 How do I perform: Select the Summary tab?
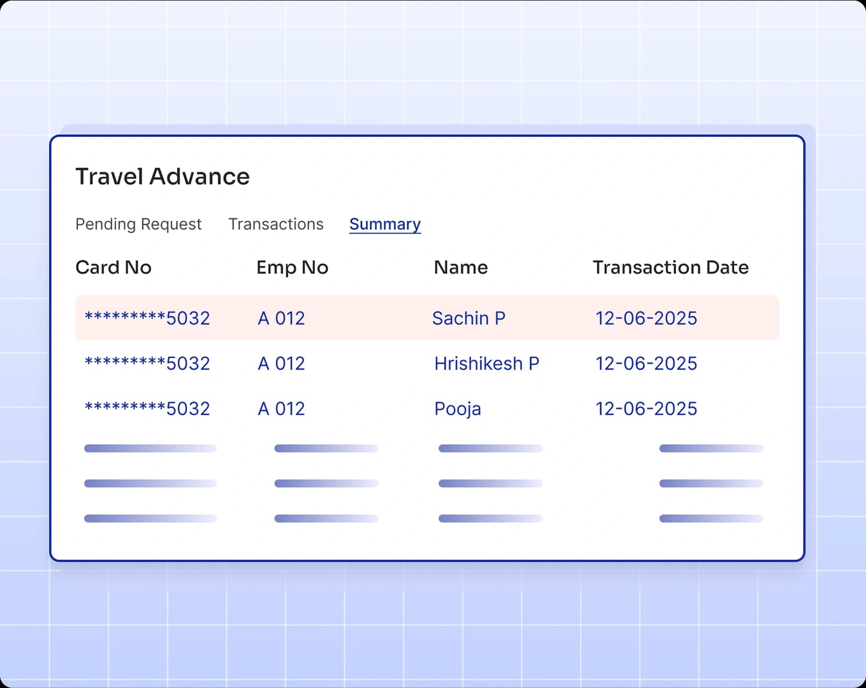[385, 224]
